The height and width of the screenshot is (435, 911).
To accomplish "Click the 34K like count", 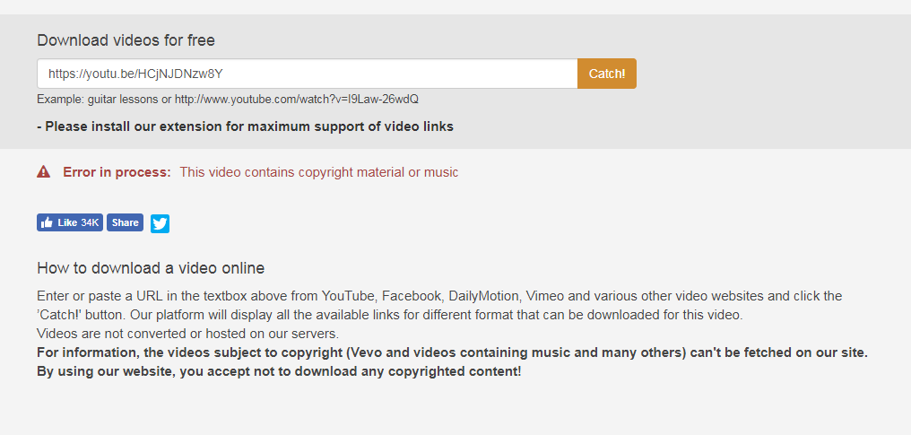I will coord(90,222).
